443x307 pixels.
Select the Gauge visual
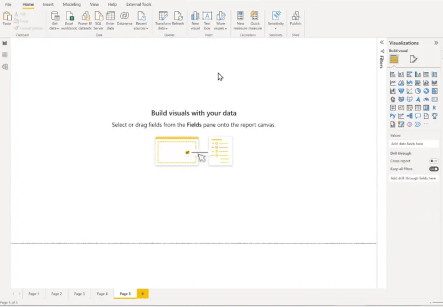[426, 100]
